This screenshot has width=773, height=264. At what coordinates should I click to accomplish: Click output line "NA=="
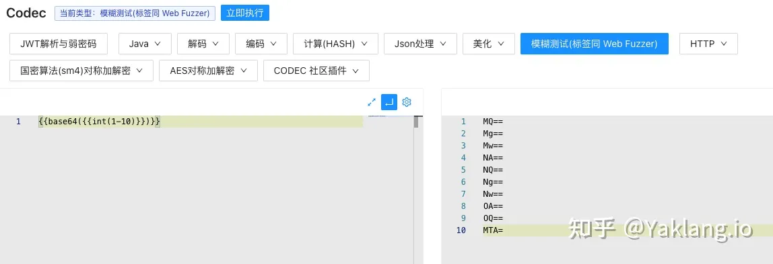point(493,158)
